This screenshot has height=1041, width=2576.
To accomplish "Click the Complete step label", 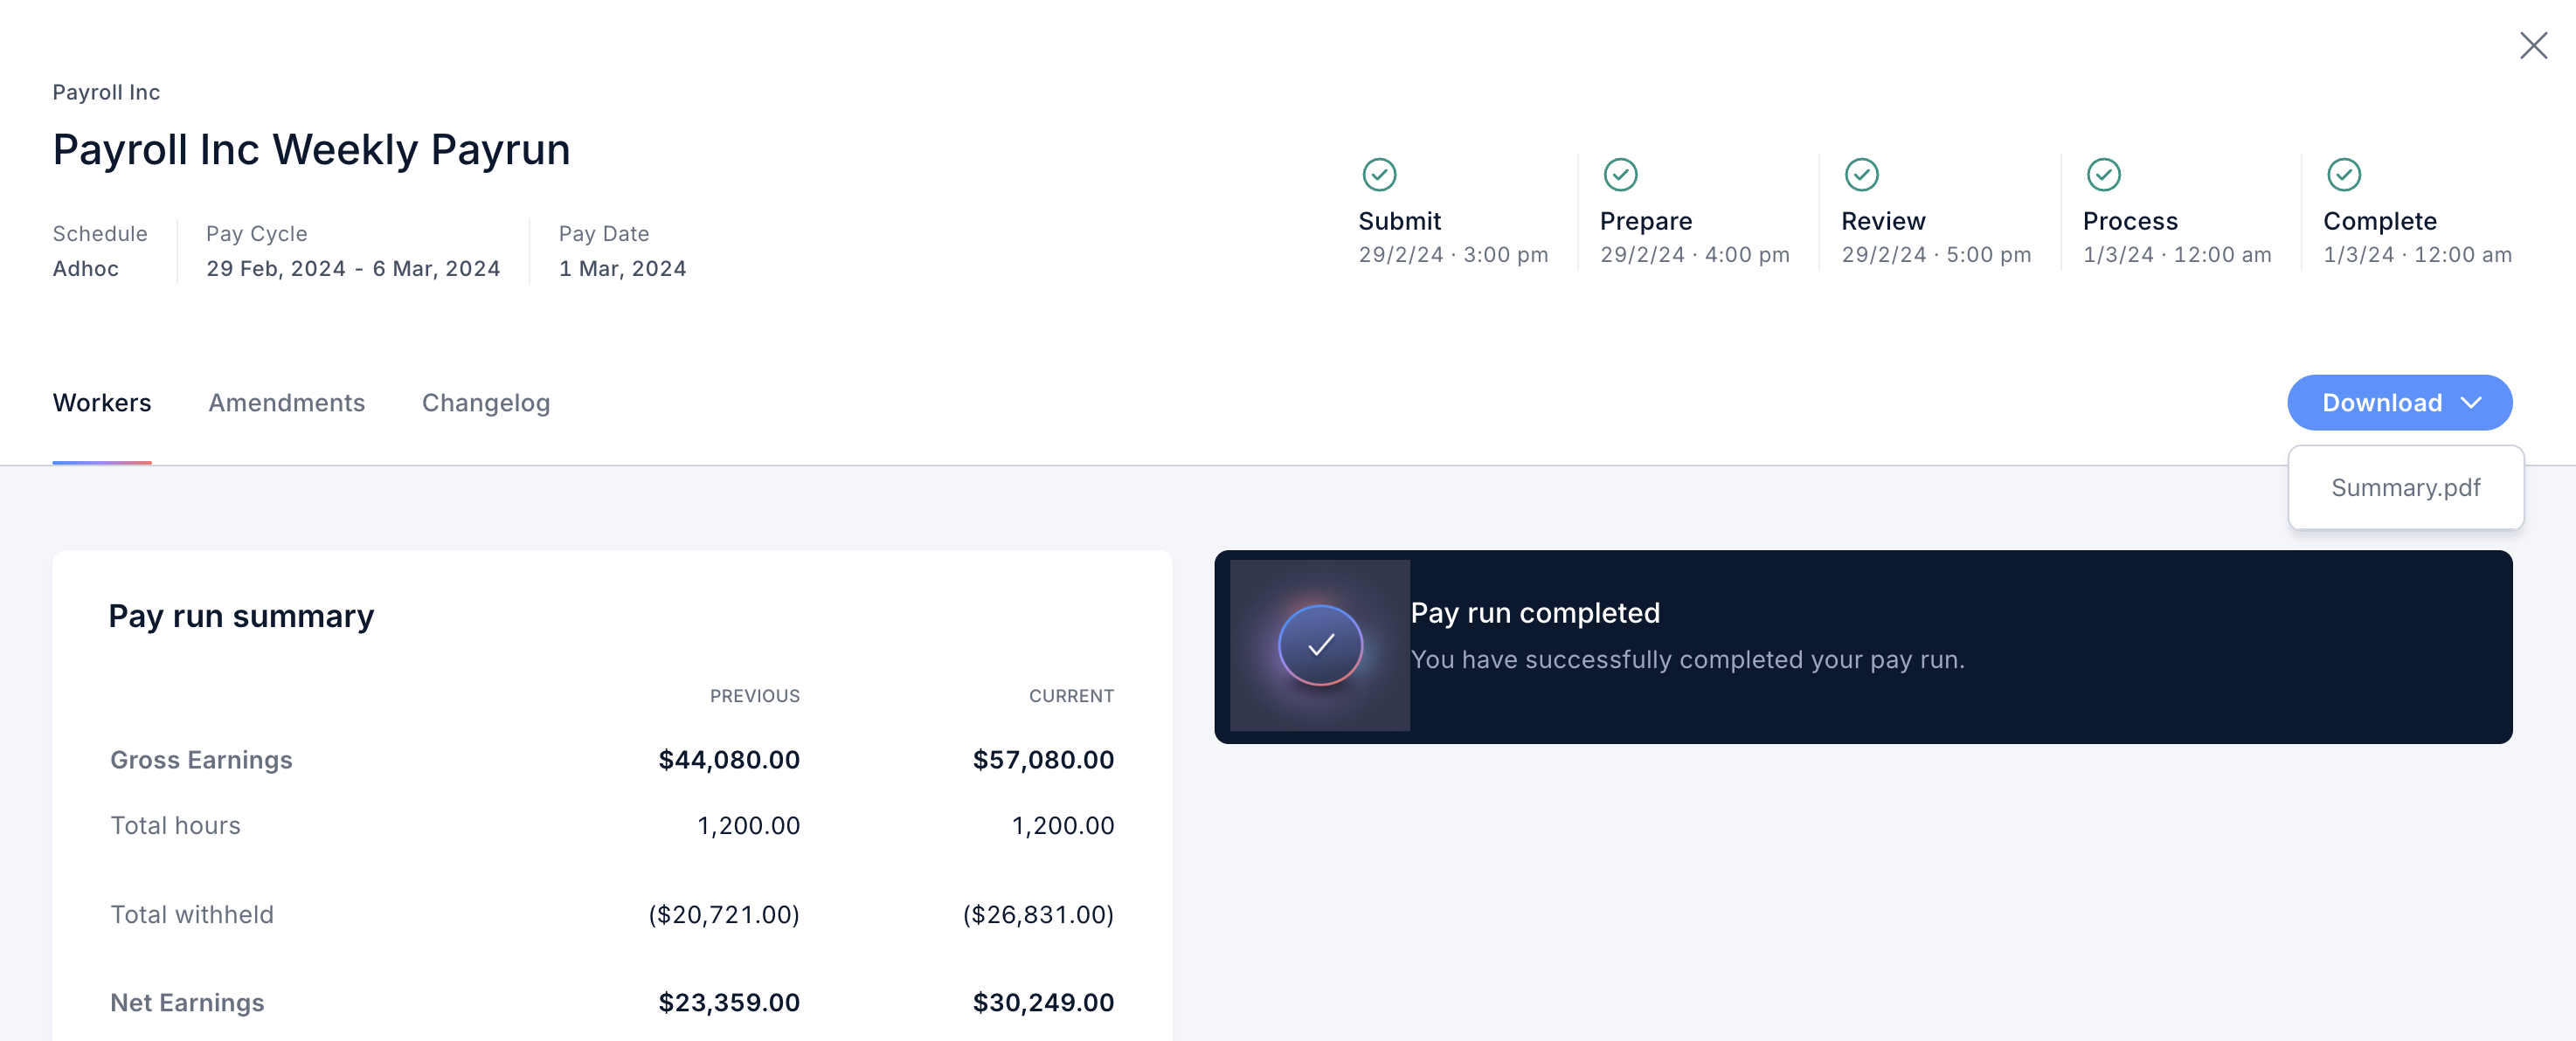I will [2379, 221].
